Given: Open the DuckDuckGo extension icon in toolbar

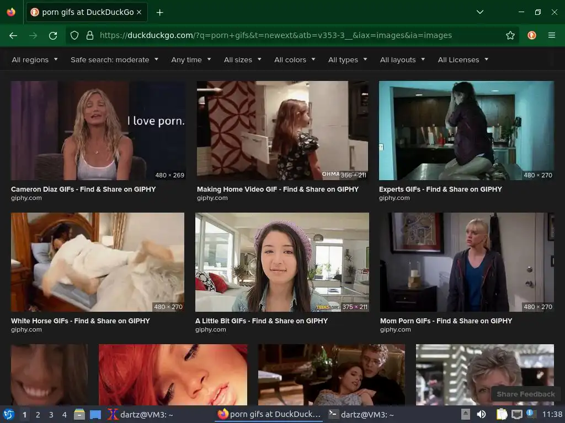Looking at the screenshot, I should coord(532,35).
